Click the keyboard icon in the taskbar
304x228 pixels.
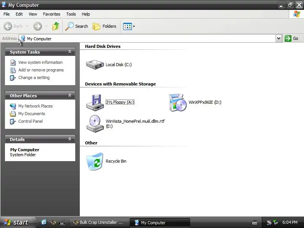[255, 223]
